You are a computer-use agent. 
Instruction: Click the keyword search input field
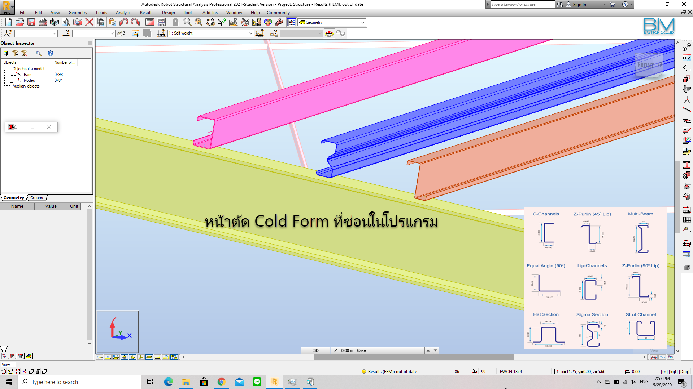(x=522, y=4)
